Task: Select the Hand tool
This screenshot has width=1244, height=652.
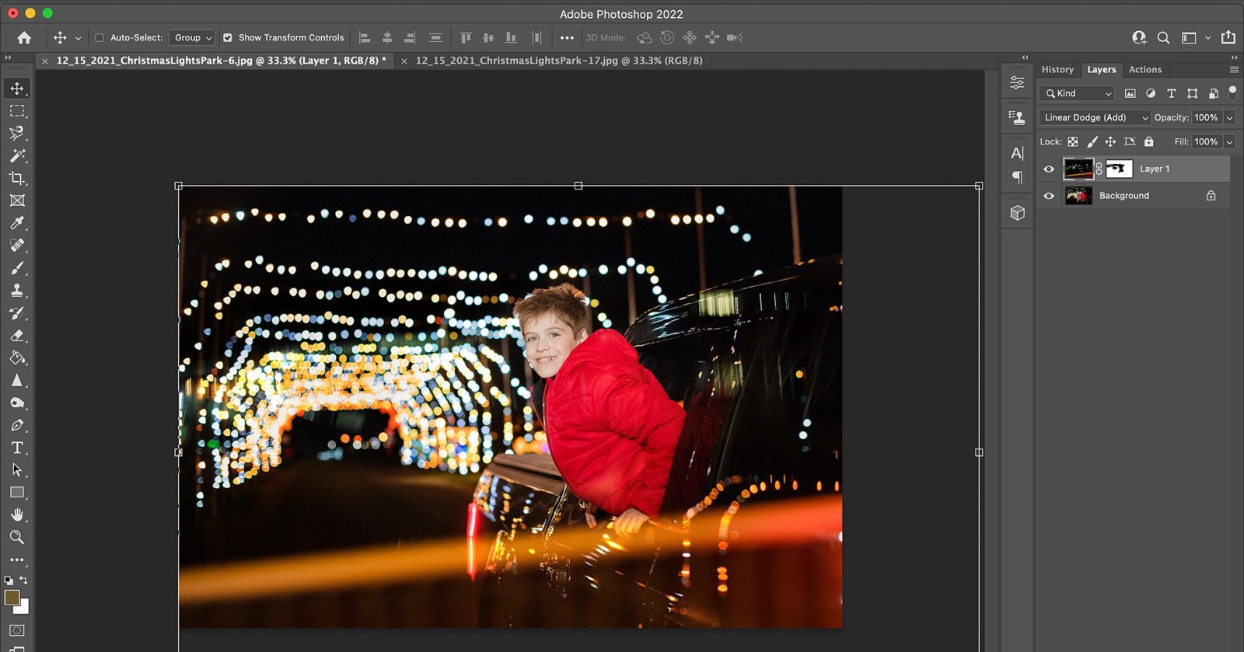Action: [x=17, y=514]
